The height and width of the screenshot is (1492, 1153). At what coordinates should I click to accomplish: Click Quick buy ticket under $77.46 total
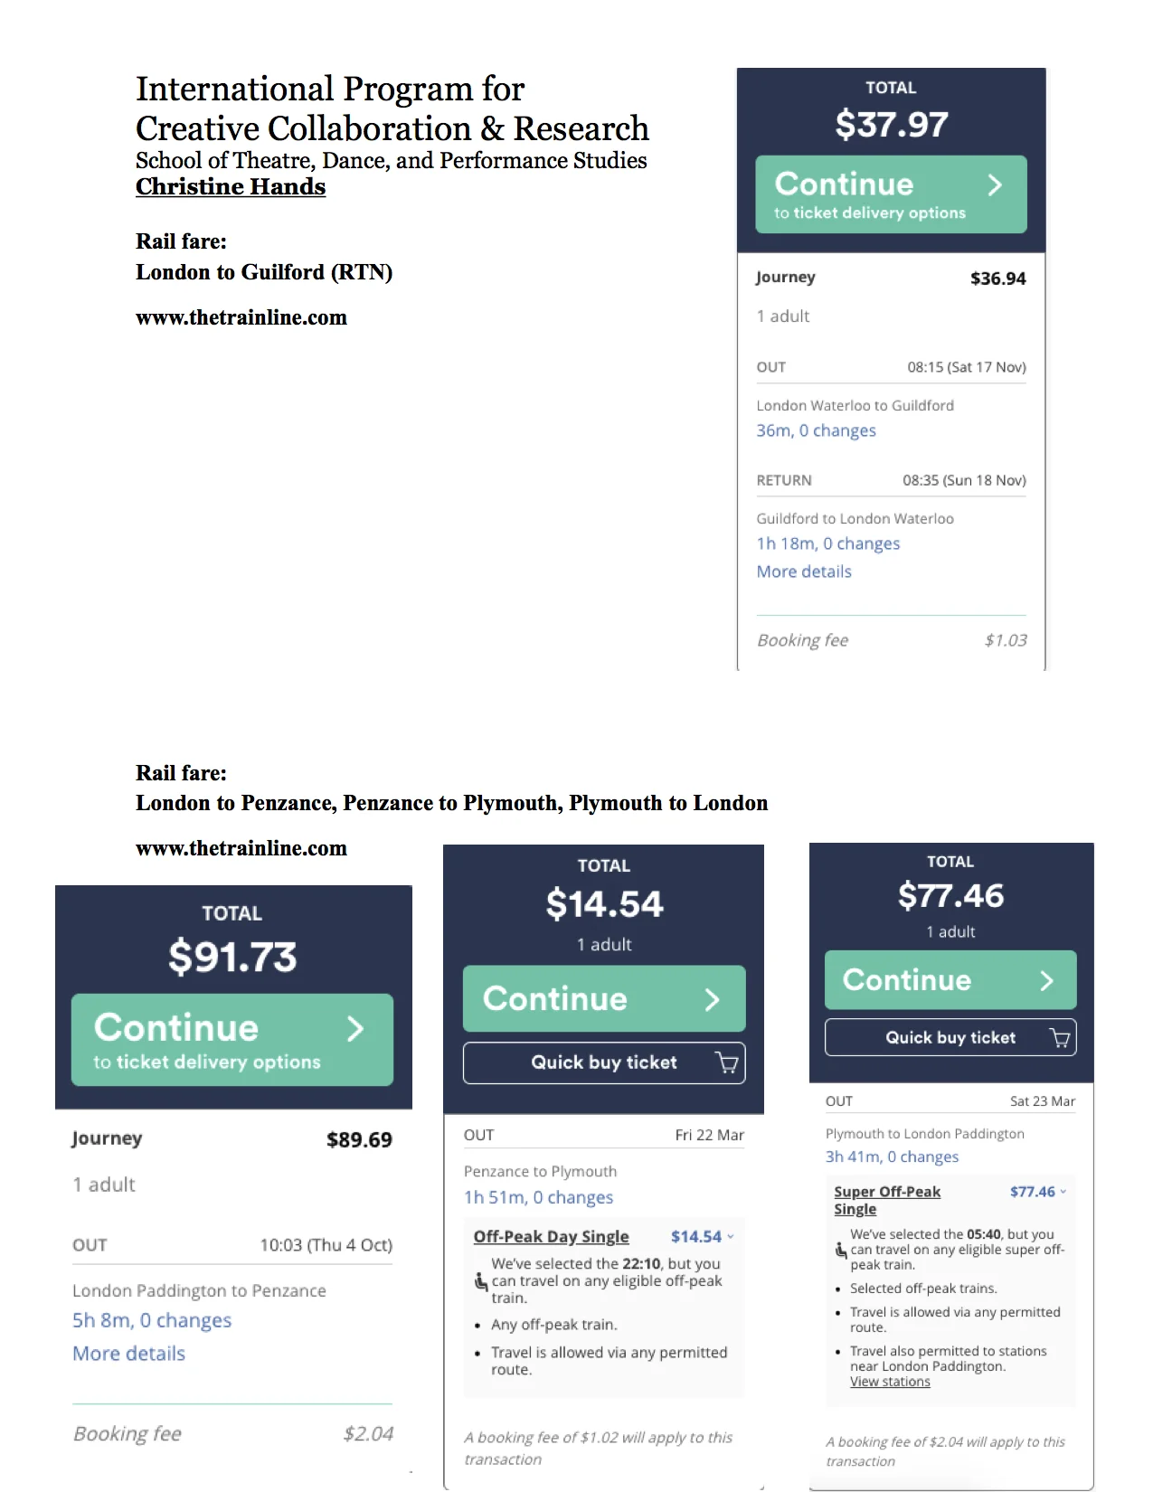pos(950,1038)
